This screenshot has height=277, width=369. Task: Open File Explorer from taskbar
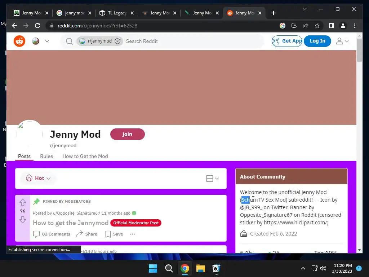tap(201, 268)
